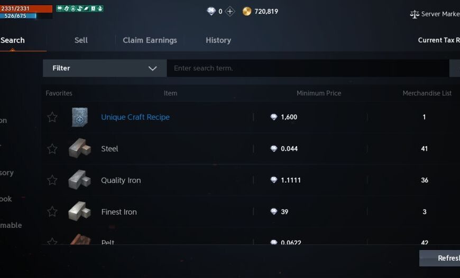Toggle favorite star for Steel
460x278 pixels.
click(x=52, y=149)
